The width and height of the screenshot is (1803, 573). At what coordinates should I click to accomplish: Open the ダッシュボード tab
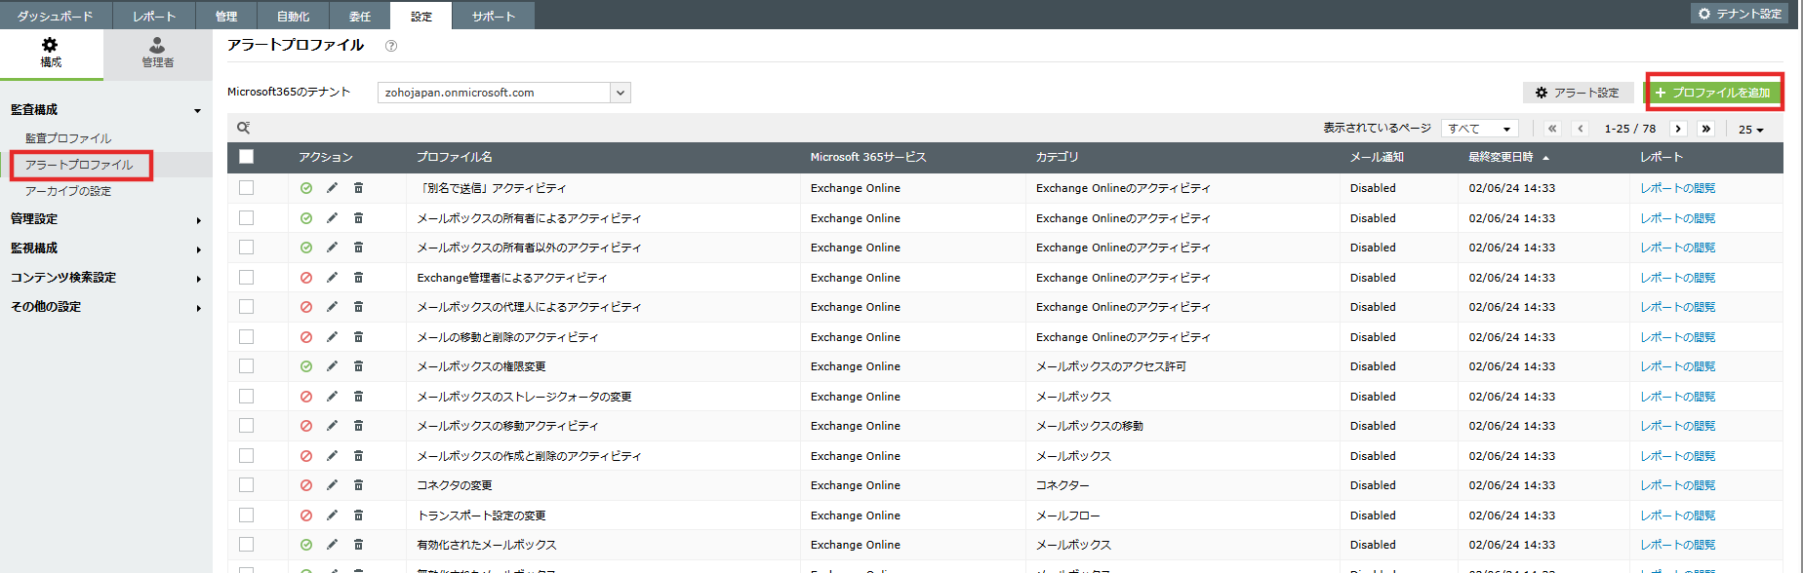[56, 16]
